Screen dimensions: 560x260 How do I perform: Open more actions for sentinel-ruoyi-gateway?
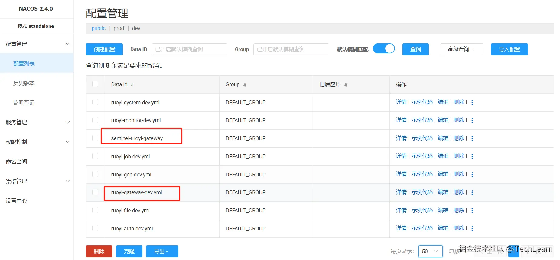coord(472,138)
